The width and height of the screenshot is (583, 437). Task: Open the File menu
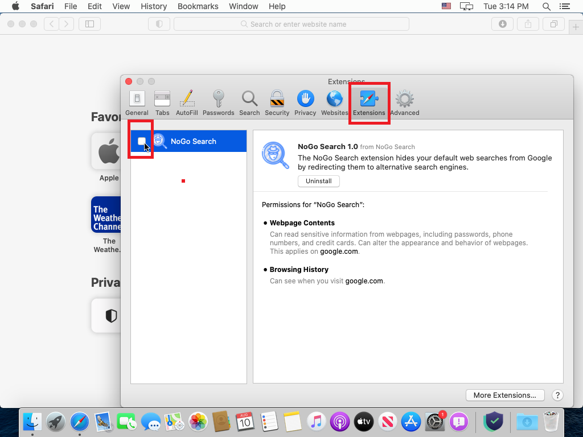pyautogui.click(x=71, y=6)
